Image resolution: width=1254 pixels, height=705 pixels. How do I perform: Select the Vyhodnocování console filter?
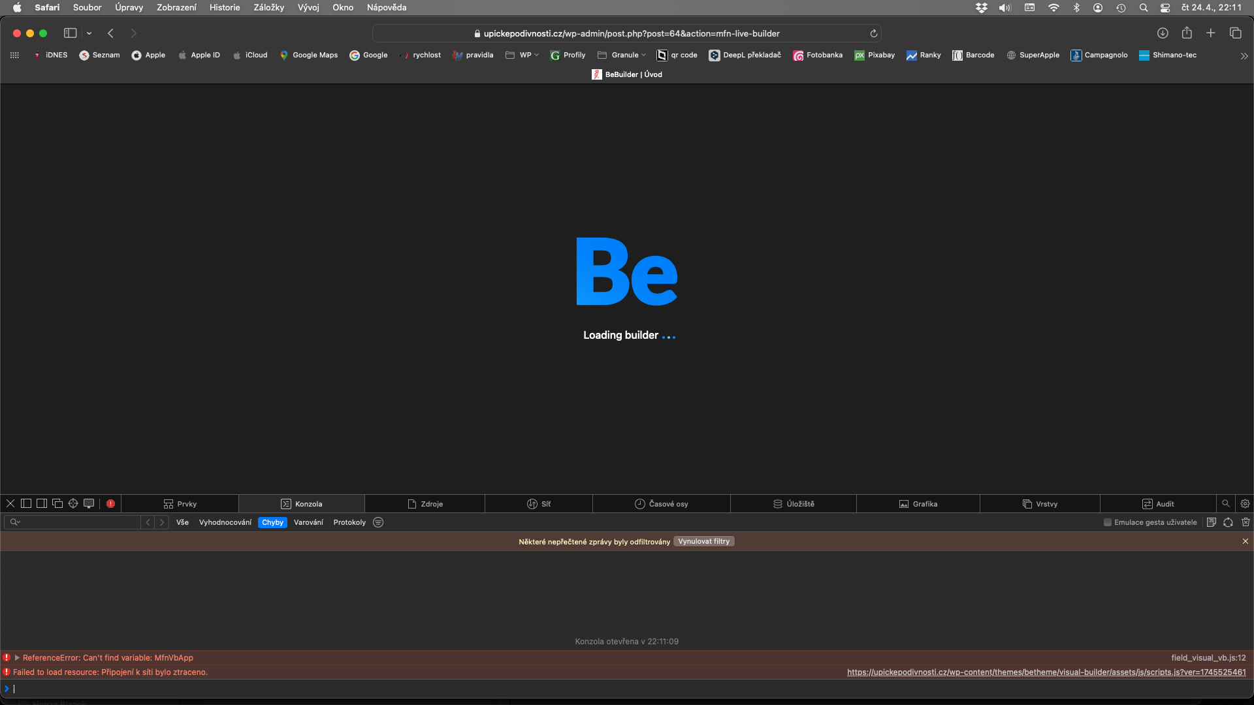[x=225, y=522]
